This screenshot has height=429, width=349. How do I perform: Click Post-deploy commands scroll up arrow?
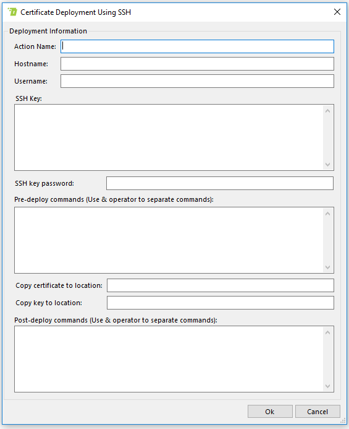coord(328,332)
